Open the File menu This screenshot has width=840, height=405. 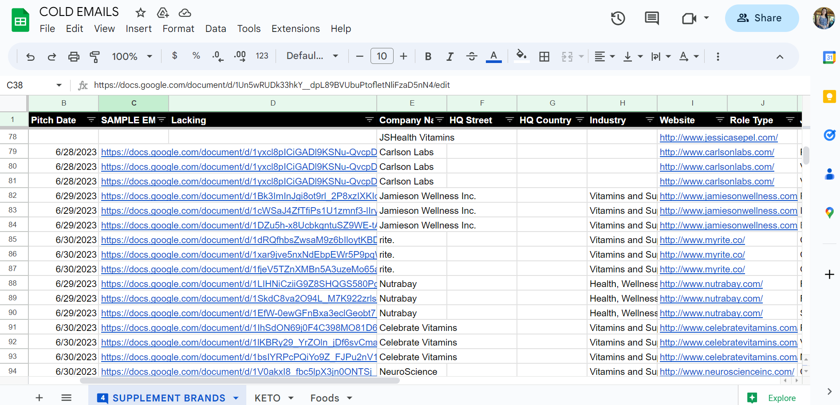click(x=47, y=29)
